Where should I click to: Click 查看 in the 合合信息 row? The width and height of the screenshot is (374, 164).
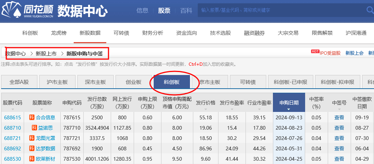point(339,117)
